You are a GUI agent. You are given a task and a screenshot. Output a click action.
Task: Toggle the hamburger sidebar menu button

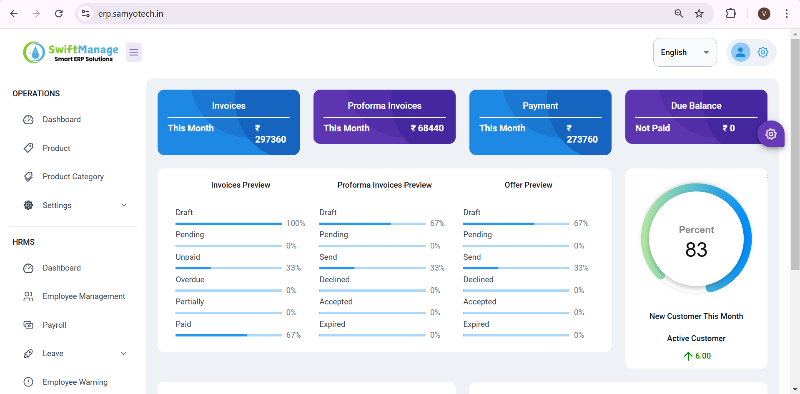click(133, 52)
